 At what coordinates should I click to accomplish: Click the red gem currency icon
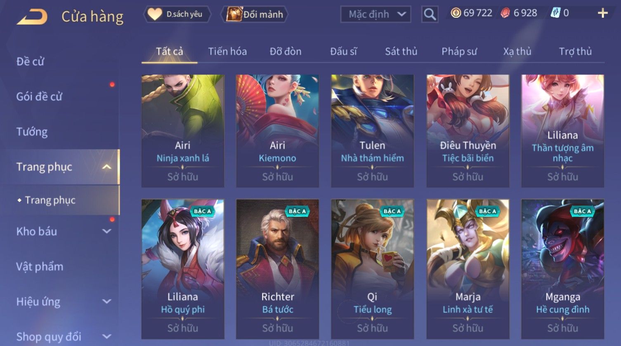tap(505, 14)
